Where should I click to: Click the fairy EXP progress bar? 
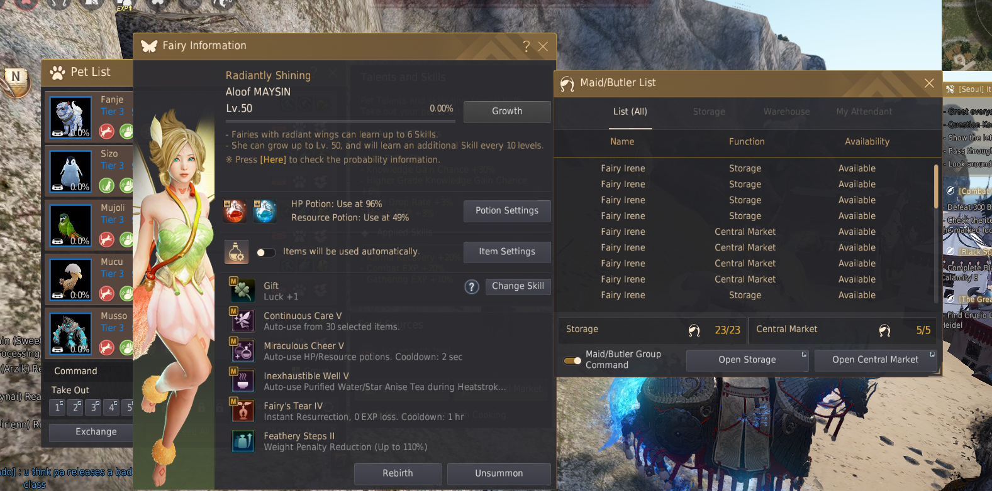[x=340, y=122]
